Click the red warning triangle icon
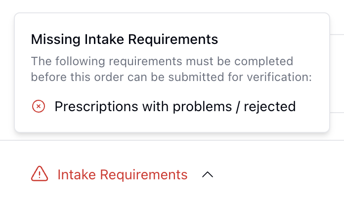Screen dimensions: 344x204 click(40, 174)
